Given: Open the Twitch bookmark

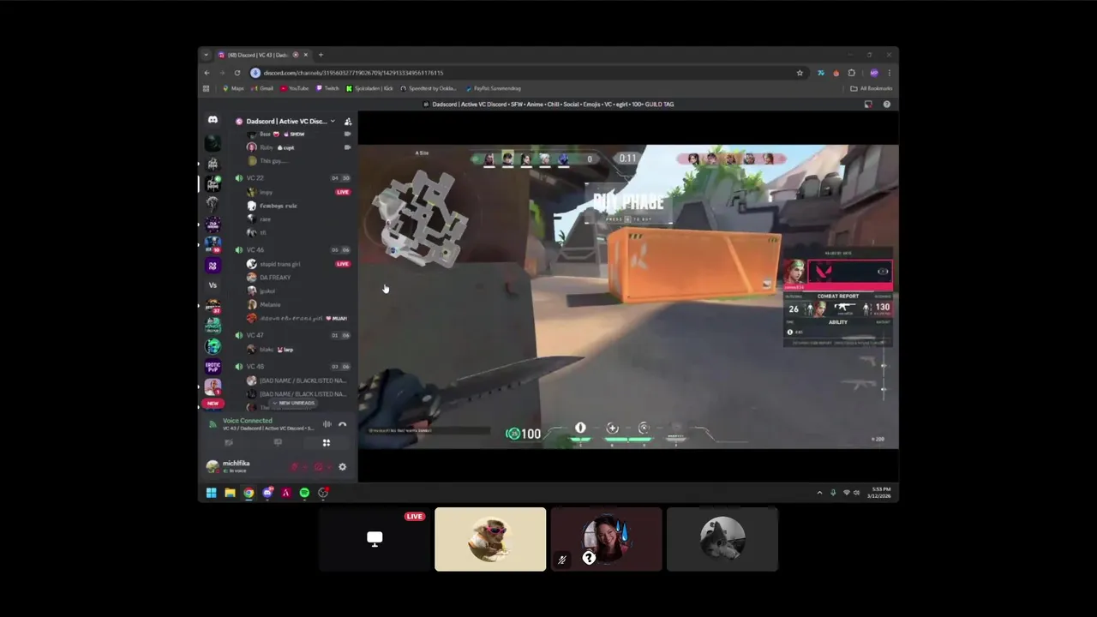Looking at the screenshot, I should pyautogui.click(x=327, y=88).
